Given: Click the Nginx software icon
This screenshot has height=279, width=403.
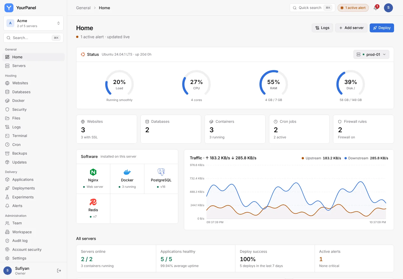Looking at the screenshot, I should coord(93,172).
